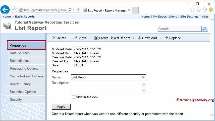The width and height of the screenshot is (215, 121).
Task: Click the Move icon in toolbar
Action: pos(75,38)
